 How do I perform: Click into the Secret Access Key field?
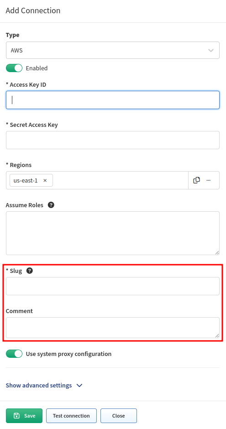click(113, 140)
